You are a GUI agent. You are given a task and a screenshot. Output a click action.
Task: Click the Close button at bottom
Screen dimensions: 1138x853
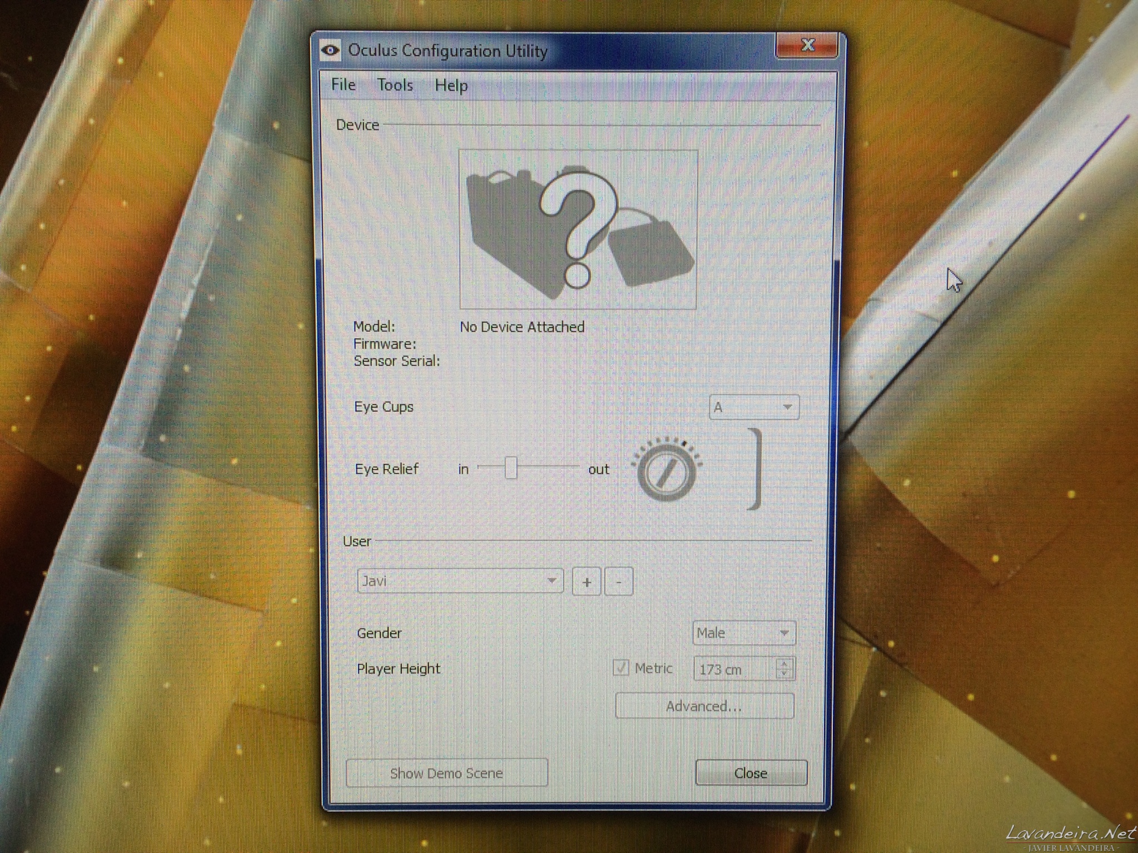[751, 773]
